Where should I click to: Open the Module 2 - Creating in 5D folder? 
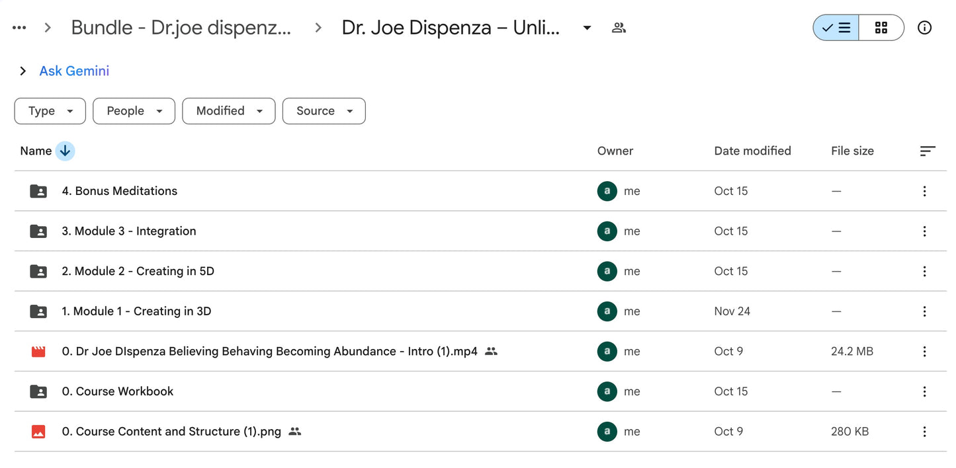(x=138, y=271)
